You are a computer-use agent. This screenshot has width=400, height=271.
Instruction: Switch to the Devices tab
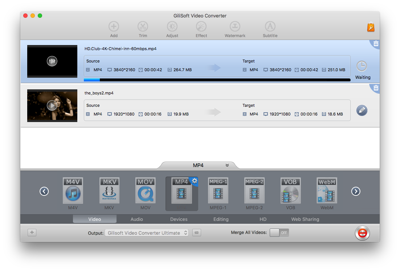pos(179,219)
